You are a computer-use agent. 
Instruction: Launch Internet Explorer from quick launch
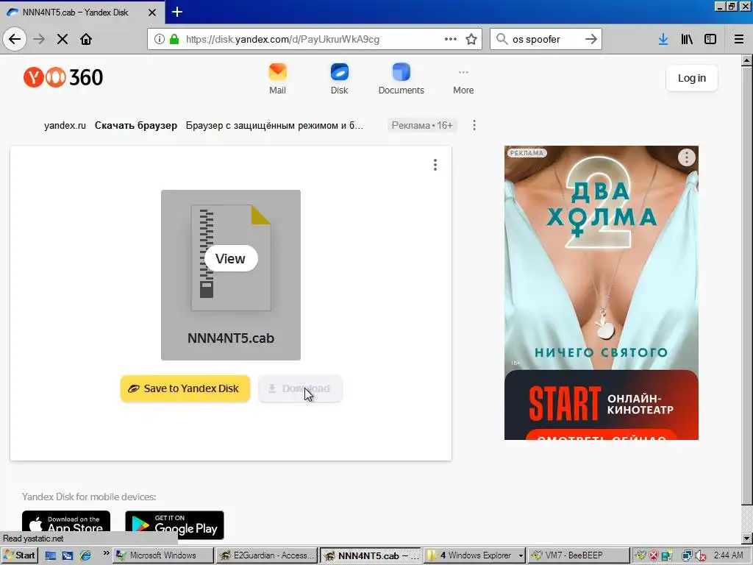[x=85, y=556]
